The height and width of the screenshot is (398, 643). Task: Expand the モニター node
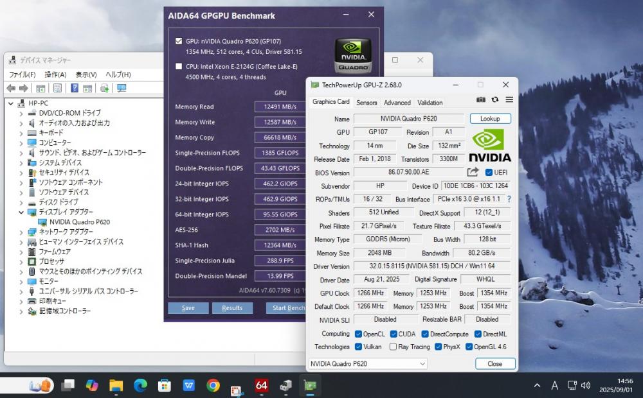tap(21, 282)
